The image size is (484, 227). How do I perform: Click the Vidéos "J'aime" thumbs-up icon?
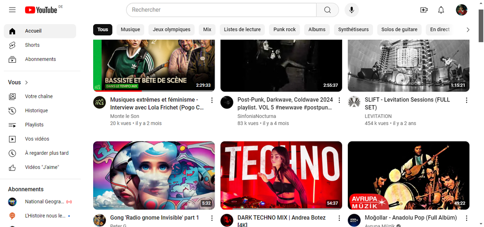coord(12,167)
